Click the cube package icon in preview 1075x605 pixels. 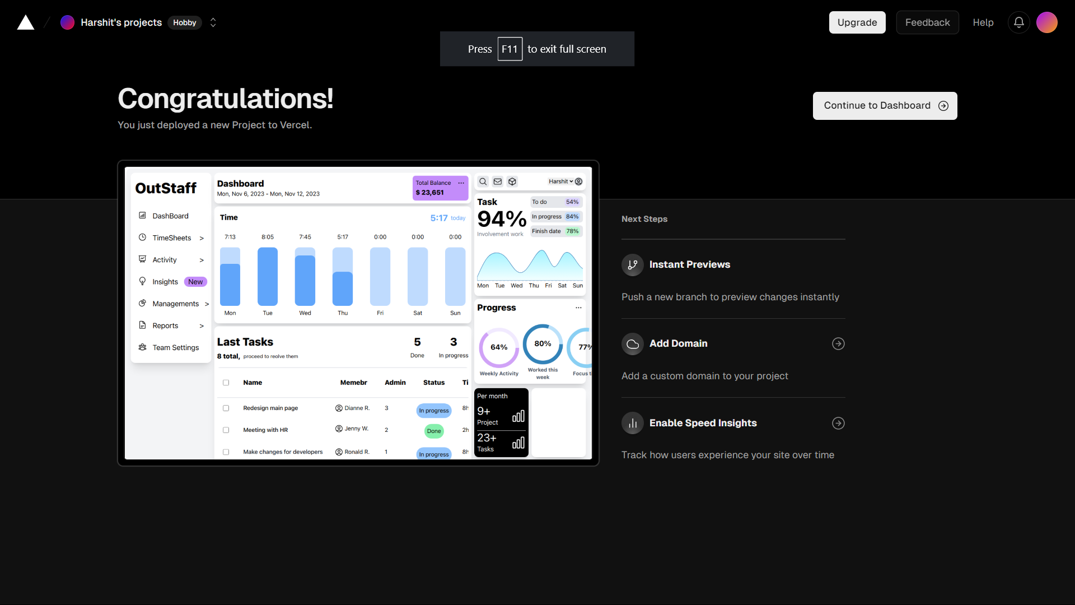(x=512, y=182)
